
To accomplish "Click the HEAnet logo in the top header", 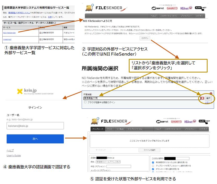I will coord(186,8).
